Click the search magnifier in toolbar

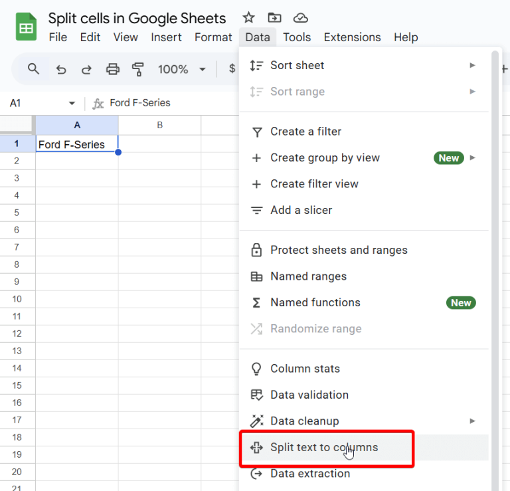pyautogui.click(x=33, y=69)
